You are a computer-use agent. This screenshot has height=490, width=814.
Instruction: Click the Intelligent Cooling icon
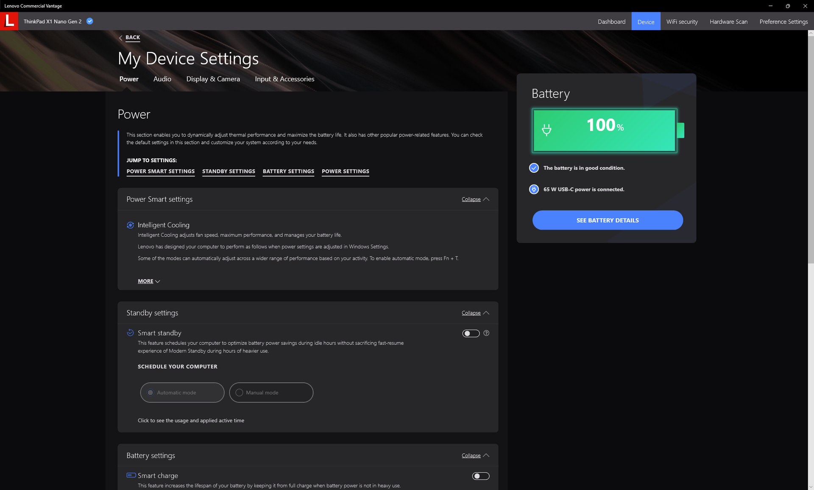(131, 225)
